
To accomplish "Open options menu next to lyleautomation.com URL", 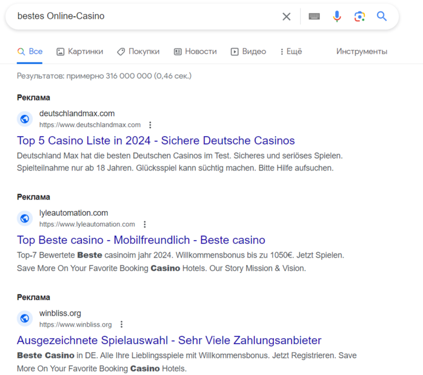I will 145,224.
